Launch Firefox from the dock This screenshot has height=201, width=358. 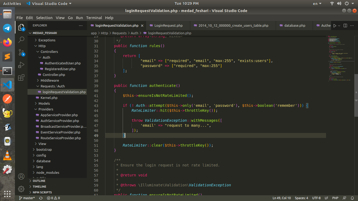tap(7, 42)
